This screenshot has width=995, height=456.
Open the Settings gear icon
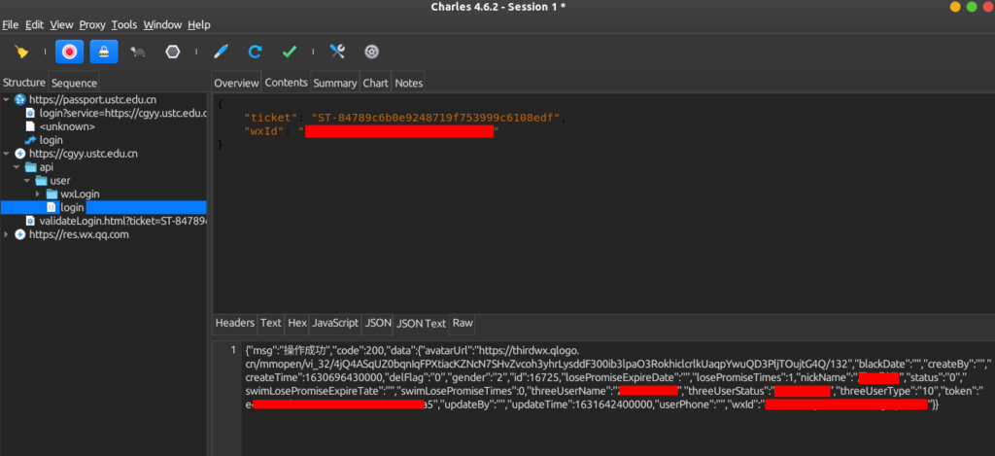click(x=371, y=52)
